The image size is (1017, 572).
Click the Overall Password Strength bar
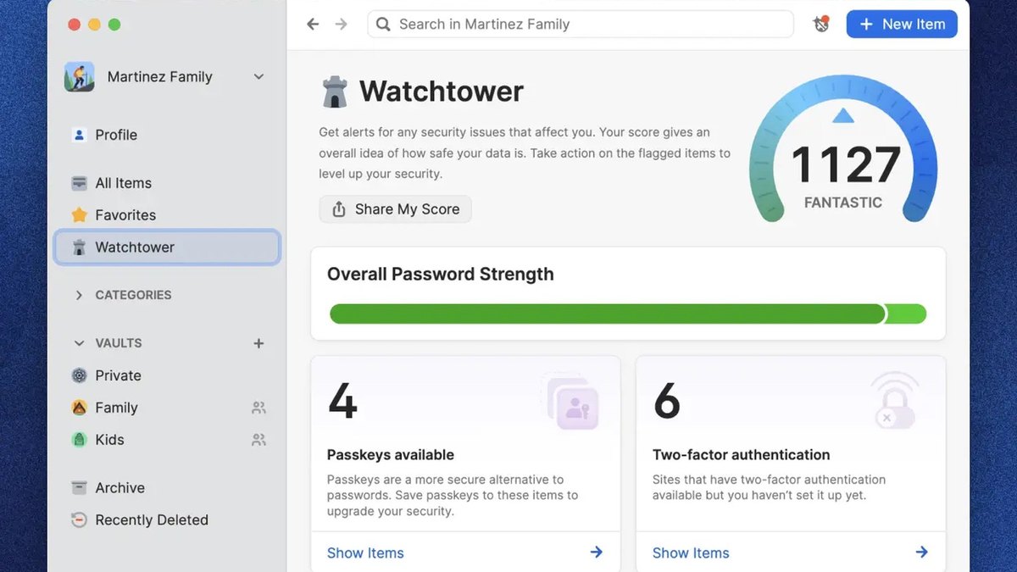(x=628, y=314)
